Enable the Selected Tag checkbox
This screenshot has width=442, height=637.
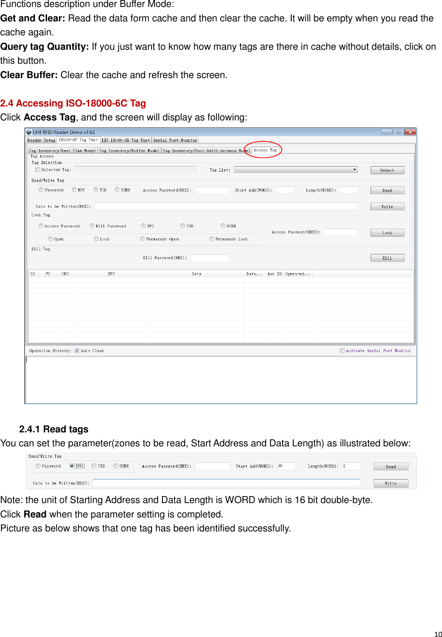(x=37, y=170)
